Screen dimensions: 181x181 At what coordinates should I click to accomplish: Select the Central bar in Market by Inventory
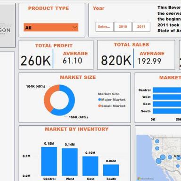tap(49, 161)
